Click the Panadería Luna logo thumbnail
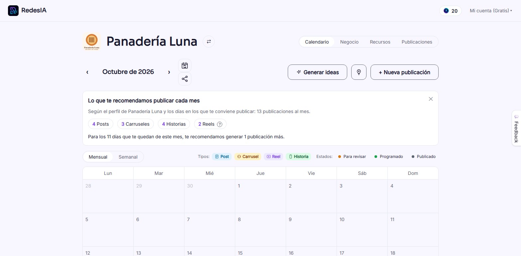This screenshot has width=521, height=256. pos(92,42)
